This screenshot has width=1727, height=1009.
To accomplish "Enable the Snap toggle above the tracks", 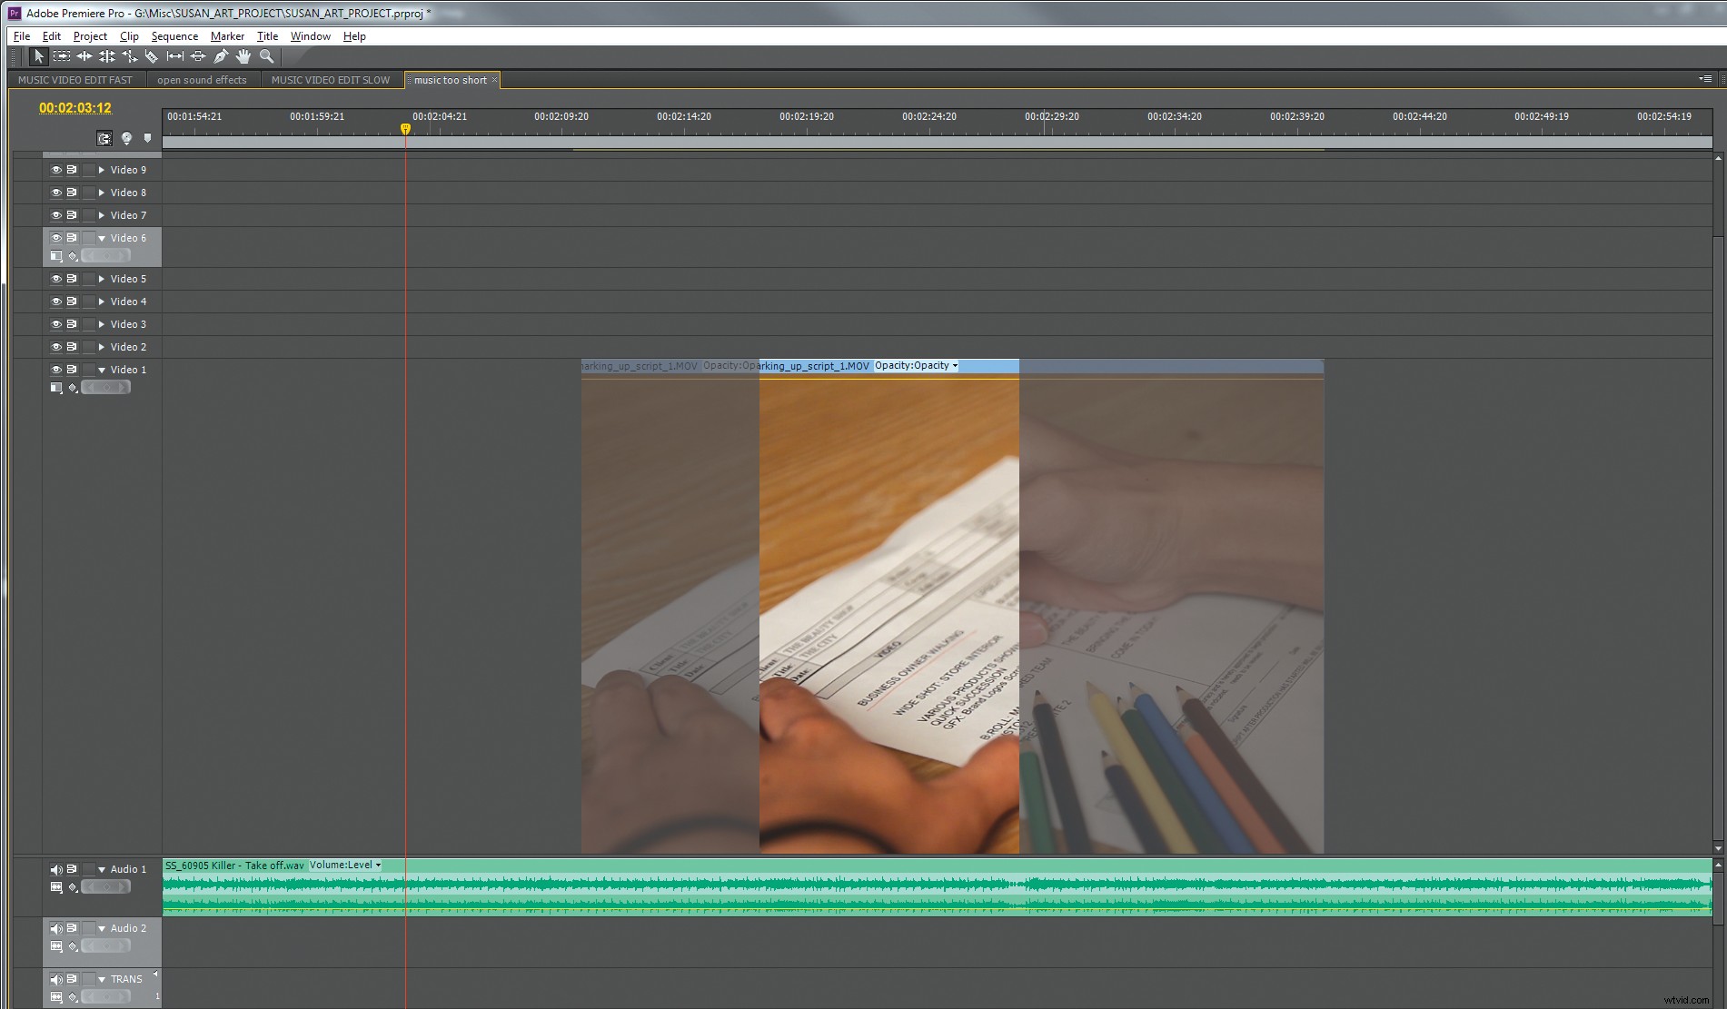I will pos(104,138).
